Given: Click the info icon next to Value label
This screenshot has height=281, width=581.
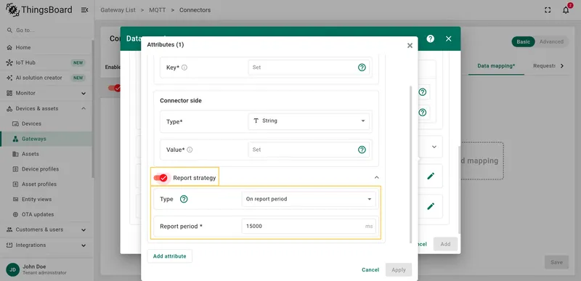Looking at the screenshot, I should pyautogui.click(x=190, y=150).
